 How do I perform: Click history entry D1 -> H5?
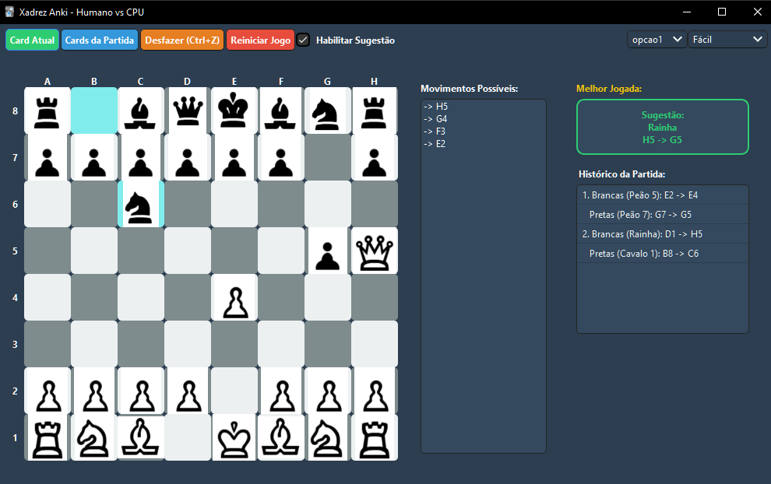tap(662, 234)
